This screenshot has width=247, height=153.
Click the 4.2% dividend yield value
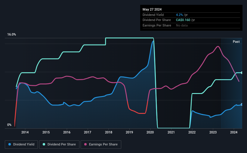[179, 15]
